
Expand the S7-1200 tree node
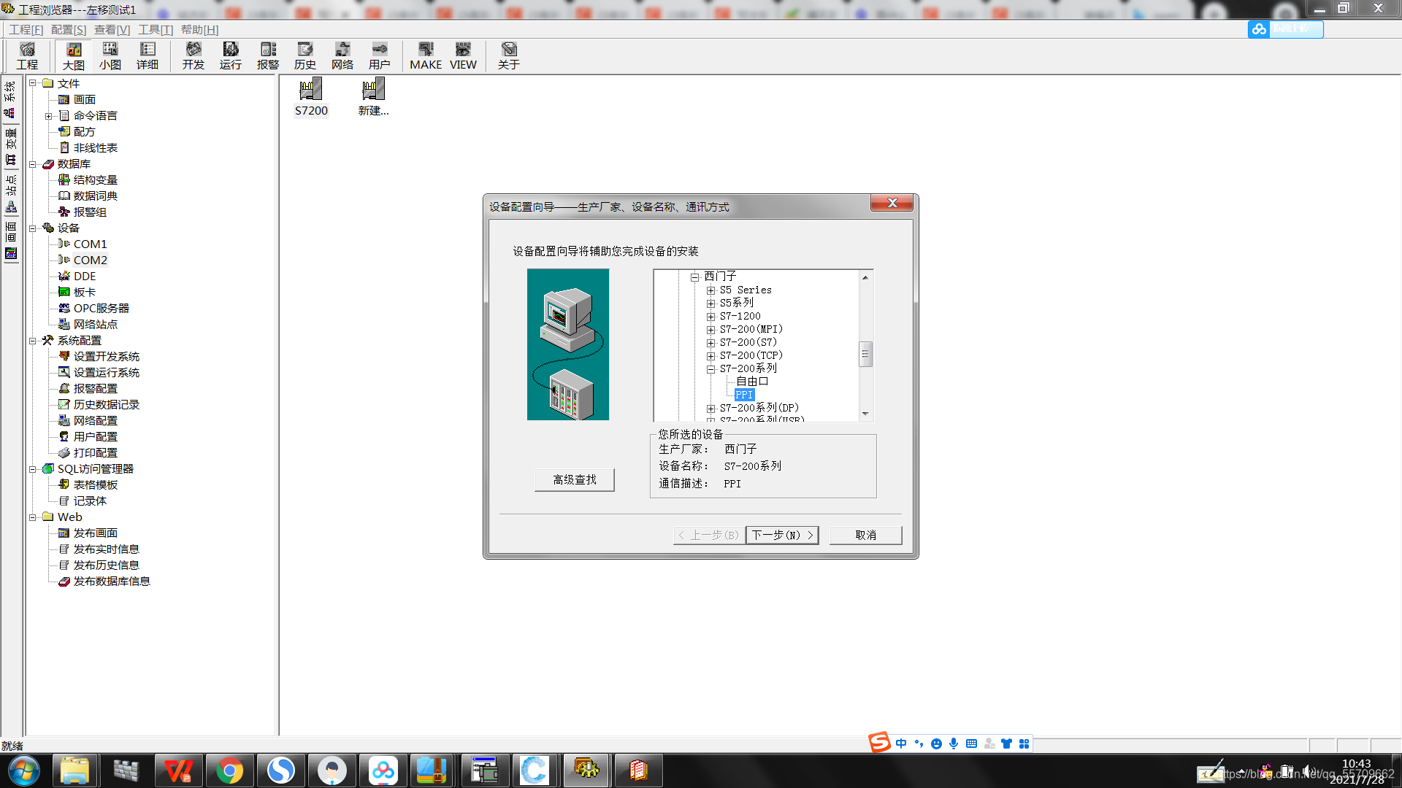point(710,317)
